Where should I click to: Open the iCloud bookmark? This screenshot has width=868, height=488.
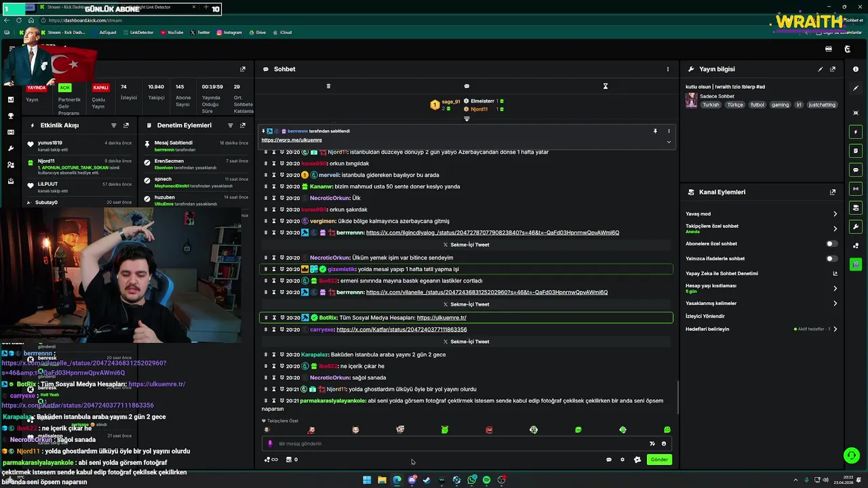(x=282, y=33)
